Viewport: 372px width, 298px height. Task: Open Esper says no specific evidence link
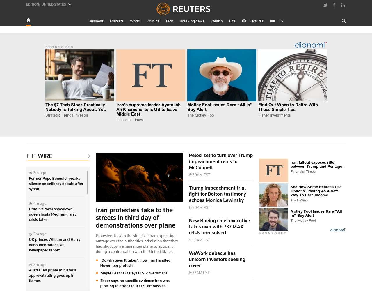click(135, 283)
